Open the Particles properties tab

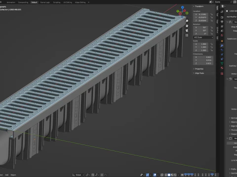click(222, 50)
